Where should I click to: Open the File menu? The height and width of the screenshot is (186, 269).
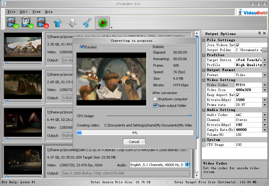11,12
